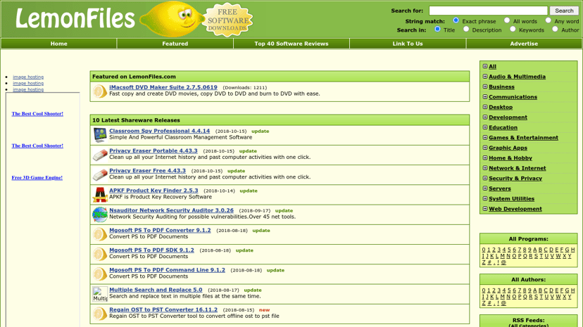583x327 pixels.
Task: Open Privacy Eraser Portable 4.43.3 link
Action: (153, 150)
